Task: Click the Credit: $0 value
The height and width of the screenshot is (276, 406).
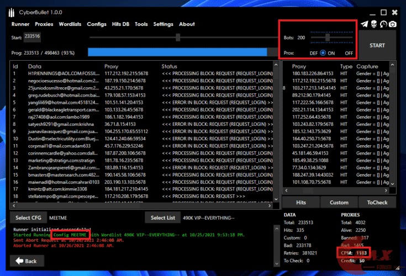Action: [352, 261]
